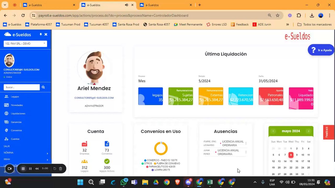Select day 15 in the calendar
This screenshot has height=188, width=335.
pos(291,161)
